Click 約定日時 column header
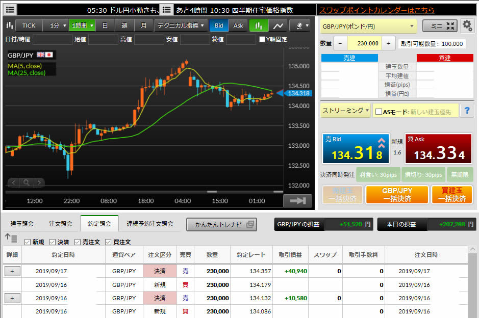479x318 pixels. point(63,255)
